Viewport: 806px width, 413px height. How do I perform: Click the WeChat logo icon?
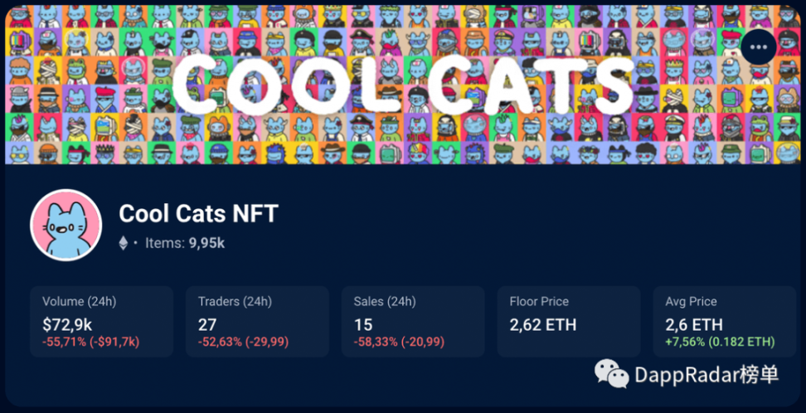point(611,374)
